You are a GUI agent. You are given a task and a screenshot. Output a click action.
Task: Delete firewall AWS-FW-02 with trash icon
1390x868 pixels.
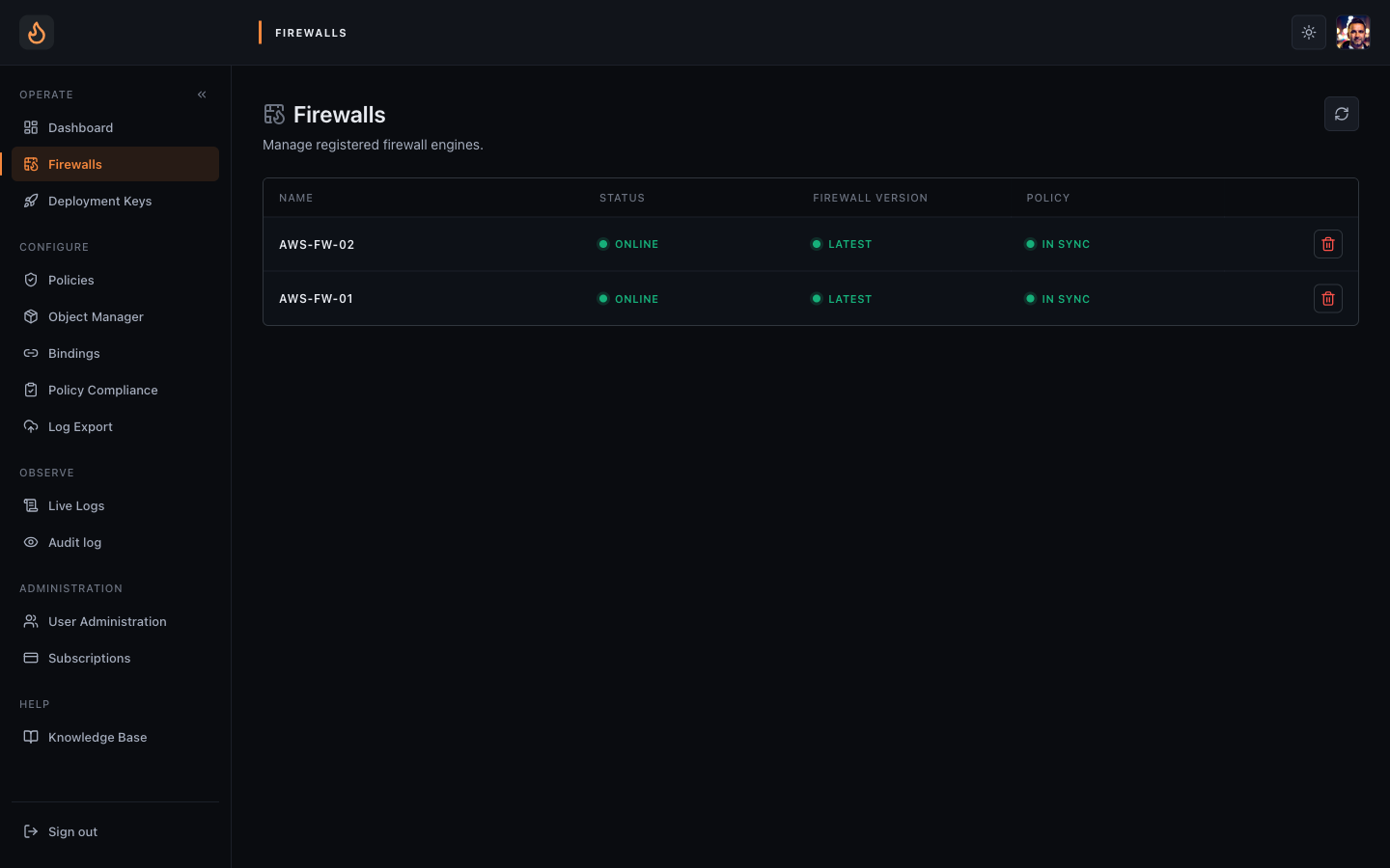point(1328,244)
